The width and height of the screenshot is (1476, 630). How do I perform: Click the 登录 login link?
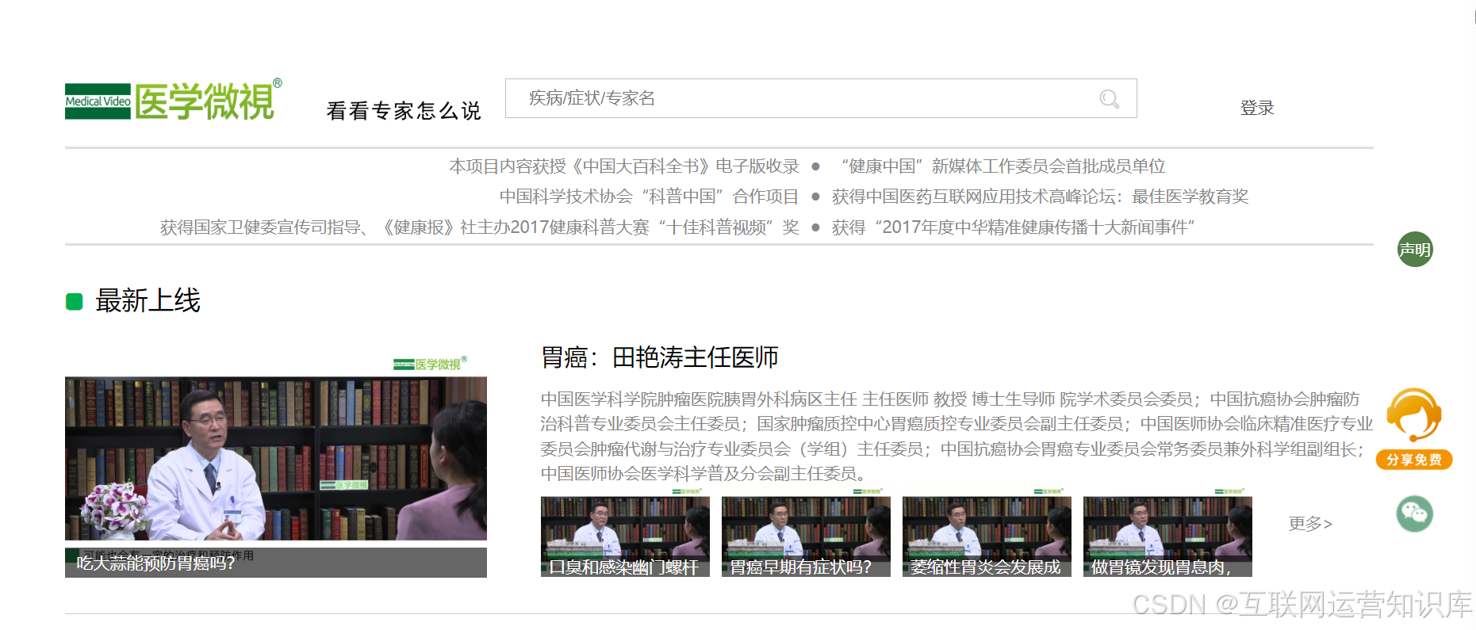(x=1257, y=108)
